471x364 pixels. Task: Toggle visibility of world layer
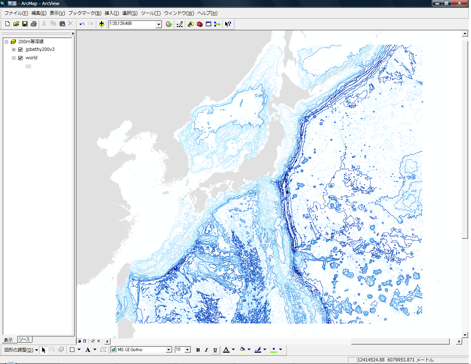coord(21,58)
